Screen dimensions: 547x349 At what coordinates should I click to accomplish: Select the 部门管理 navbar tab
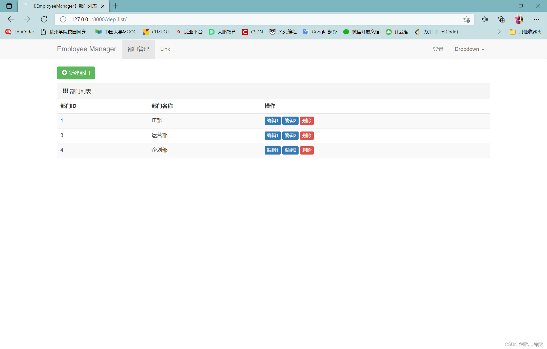coord(138,49)
